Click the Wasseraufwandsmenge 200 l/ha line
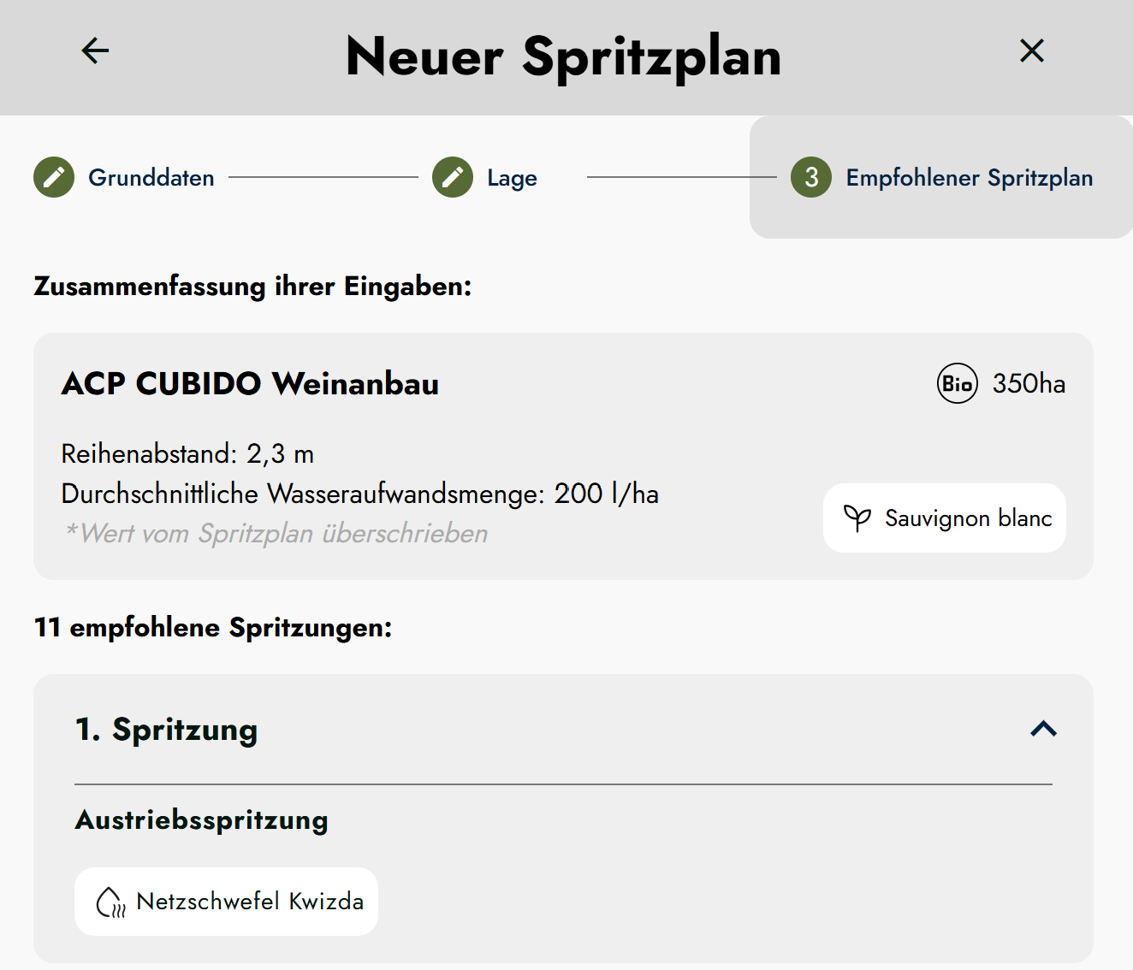The height and width of the screenshot is (970, 1133). (359, 494)
